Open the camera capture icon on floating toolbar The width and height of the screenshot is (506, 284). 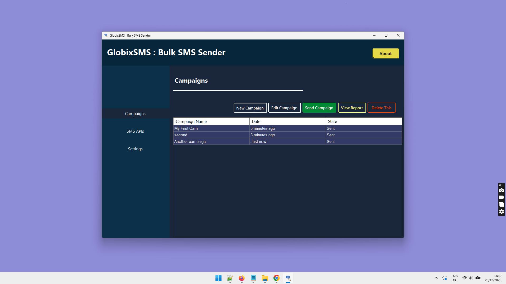(501, 190)
